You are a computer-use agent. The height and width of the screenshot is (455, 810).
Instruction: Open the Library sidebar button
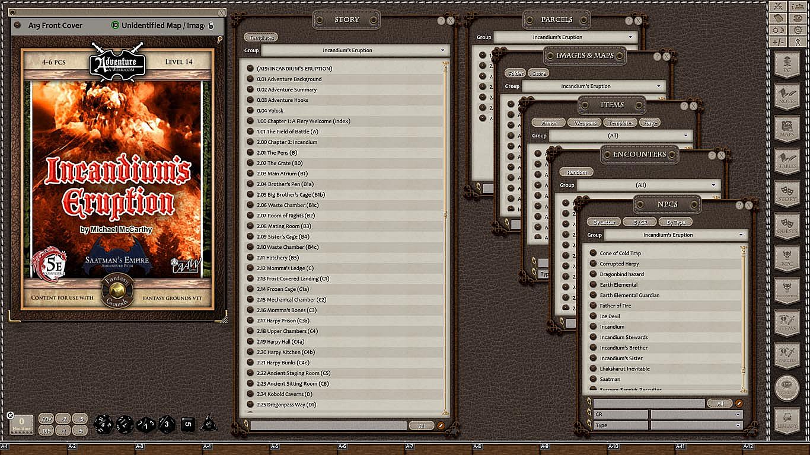(787, 421)
